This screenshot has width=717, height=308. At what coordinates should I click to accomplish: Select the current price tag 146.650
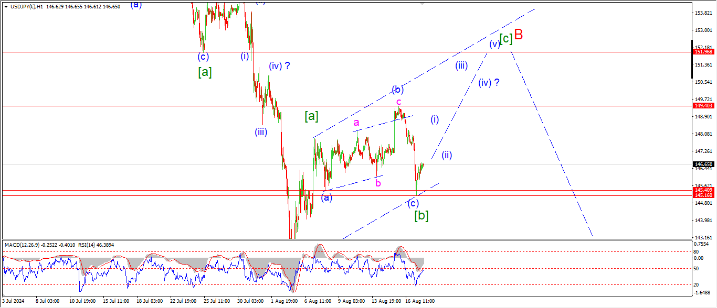703,164
